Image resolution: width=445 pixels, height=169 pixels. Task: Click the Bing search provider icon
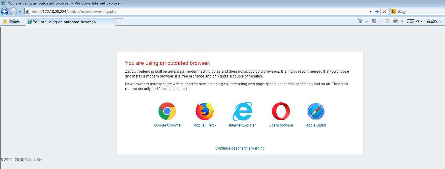394,12
